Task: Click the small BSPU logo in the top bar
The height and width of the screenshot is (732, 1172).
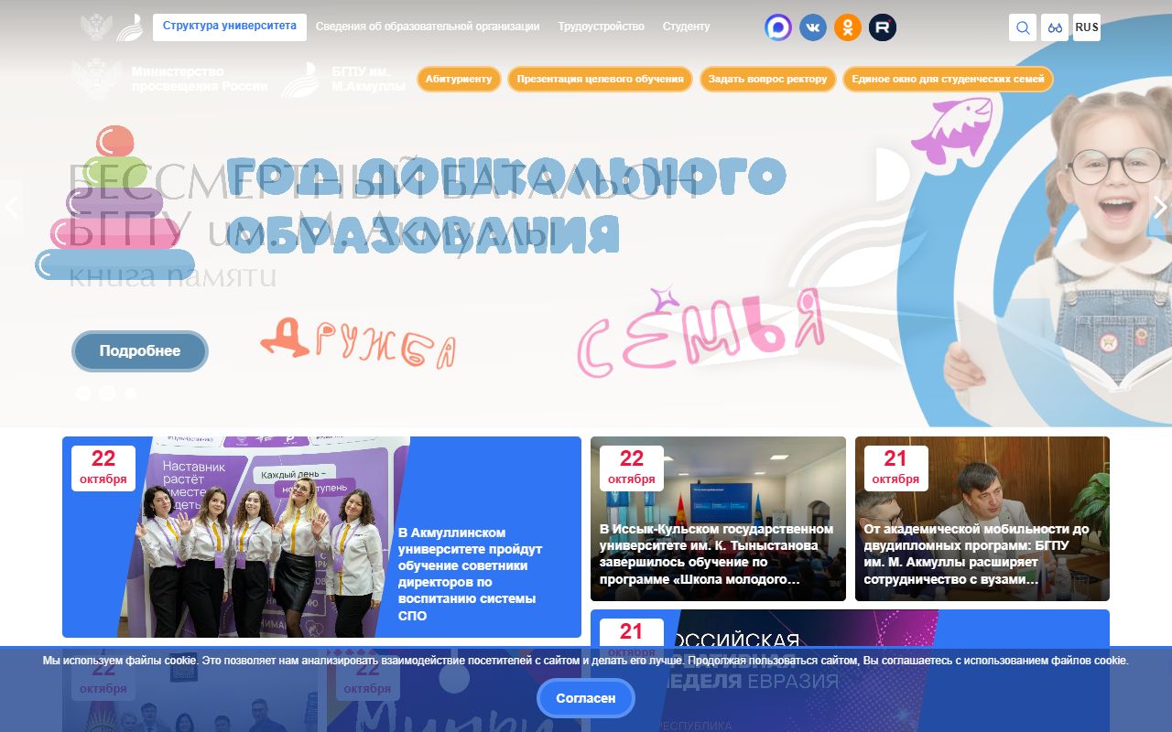Action: pyautogui.click(x=129, y=27)
